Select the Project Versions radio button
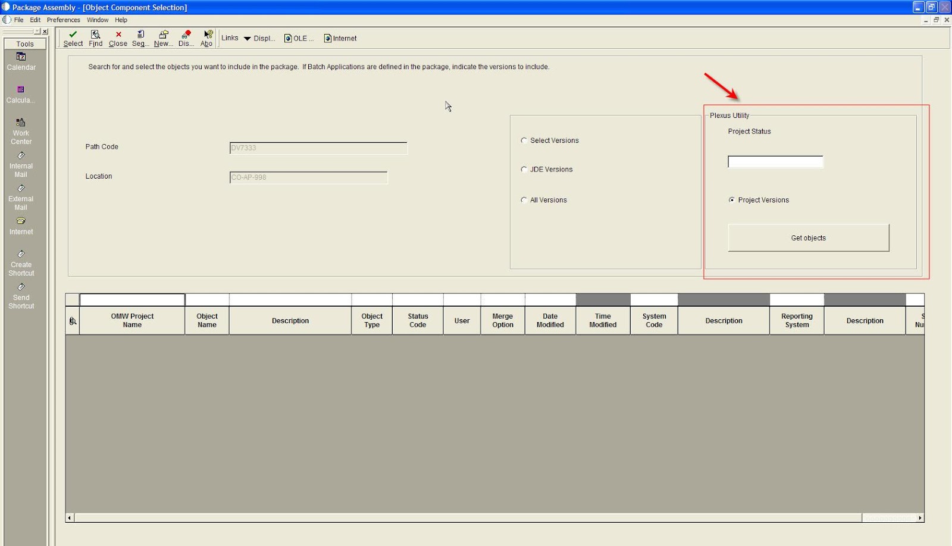 pos(731,200)
